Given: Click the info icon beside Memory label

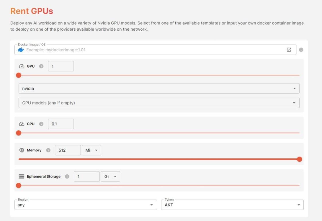Looking at the screenshot, I should pos(48,150).
